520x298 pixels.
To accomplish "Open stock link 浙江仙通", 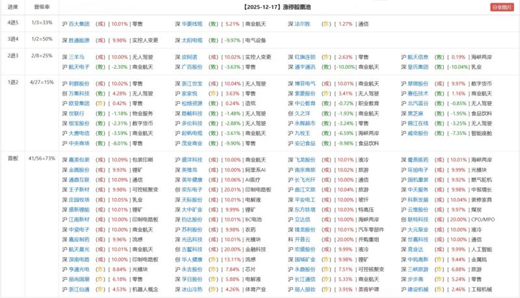I will [x=79, y=290].
